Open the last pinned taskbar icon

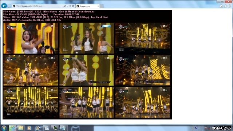(x=63, y=128)
